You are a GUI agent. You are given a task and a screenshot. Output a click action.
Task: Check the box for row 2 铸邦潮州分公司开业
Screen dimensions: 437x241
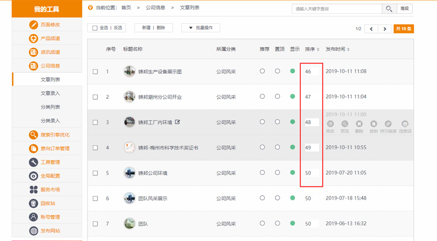(x=96, y=97)
